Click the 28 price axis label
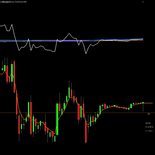This screenshot has width=155, height=155. [x=148, y=114]
